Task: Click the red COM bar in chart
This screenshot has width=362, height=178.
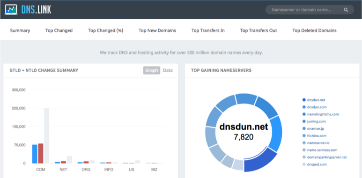Action: pyautogui.click(x=41, y=154)
